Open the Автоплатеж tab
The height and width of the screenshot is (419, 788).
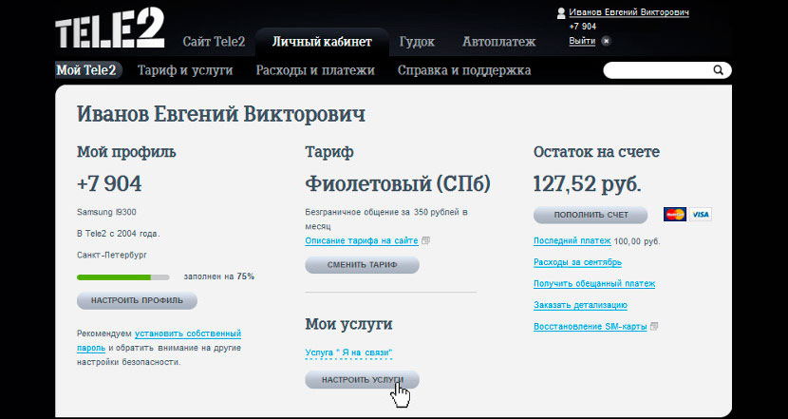click(x=498, y=42)
